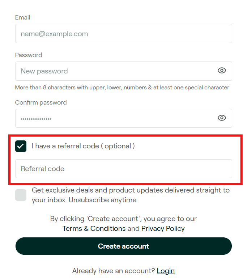Screen dimensions: 247x279
Task: Open the Terms & Conditions link
Action: tap(94, 229)
